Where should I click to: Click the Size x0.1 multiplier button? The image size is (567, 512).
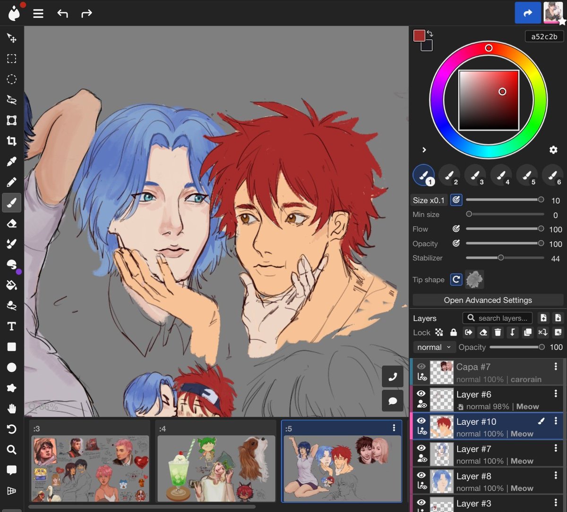429,200
